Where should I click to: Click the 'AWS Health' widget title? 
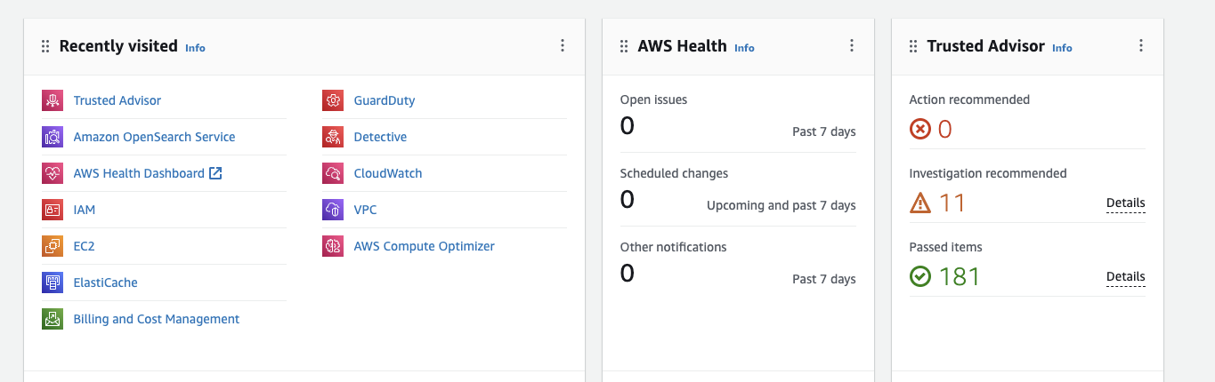click(x=683, y=46)
